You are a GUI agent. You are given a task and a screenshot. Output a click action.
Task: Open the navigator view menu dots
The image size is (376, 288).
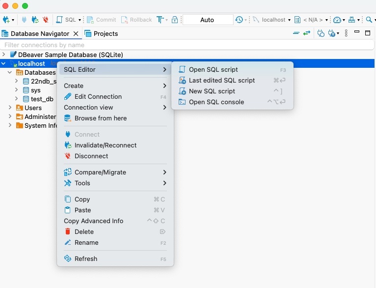pos(346,33)
